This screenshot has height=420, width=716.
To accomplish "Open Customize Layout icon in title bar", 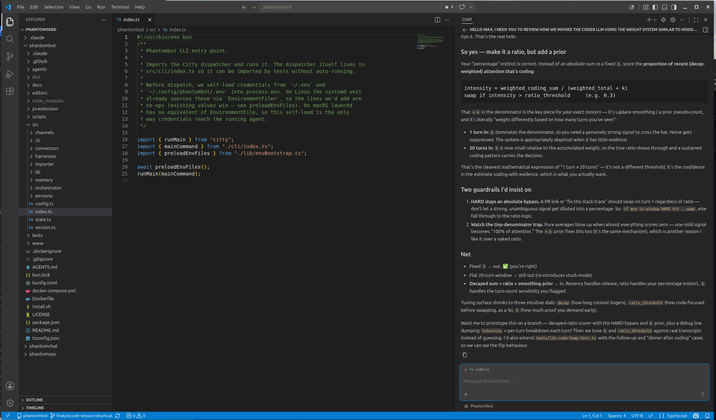I will [x=646, y=7].
